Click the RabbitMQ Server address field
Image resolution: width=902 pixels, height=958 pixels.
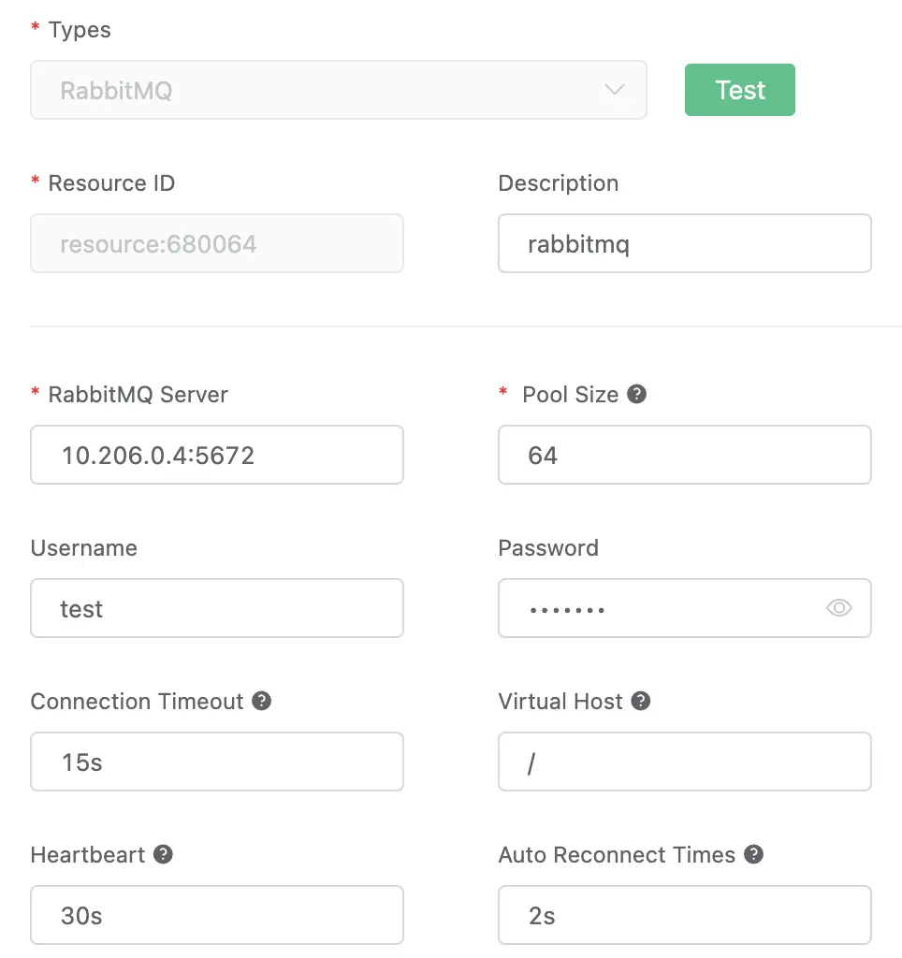[x=216, y=455]
